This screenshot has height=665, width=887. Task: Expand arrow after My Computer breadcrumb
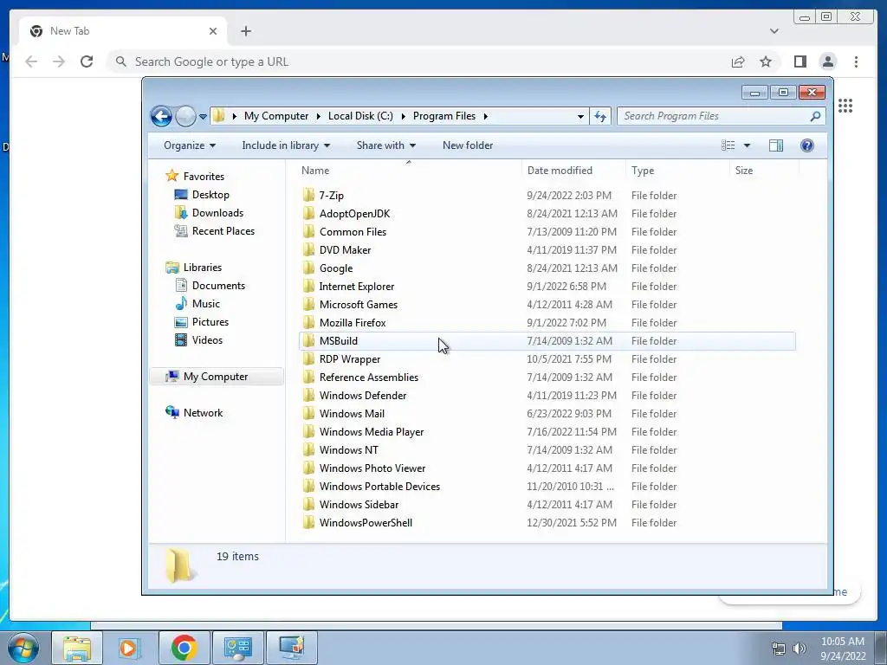[317, 116]
